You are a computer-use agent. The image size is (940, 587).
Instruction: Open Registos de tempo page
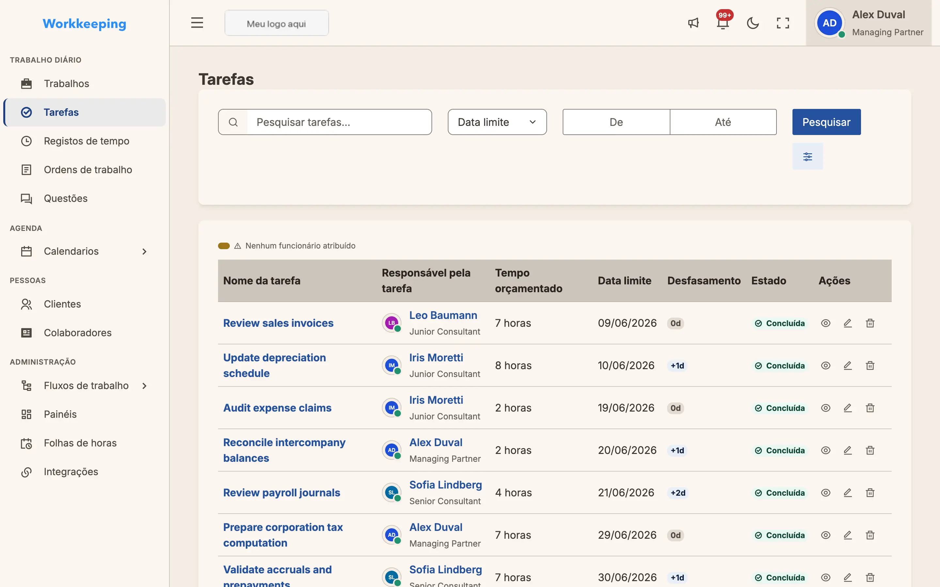tap(84, 141)
